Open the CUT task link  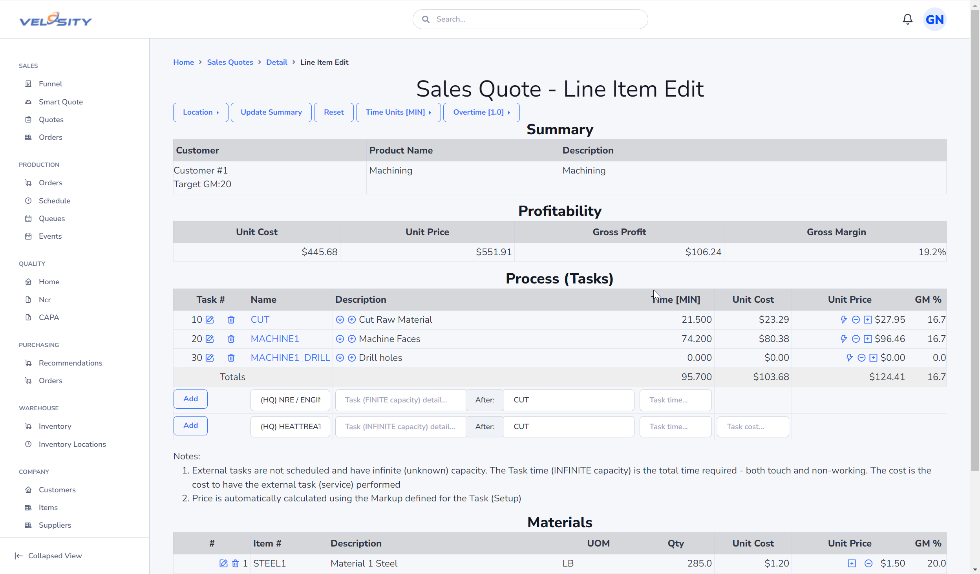tap(260, 320)
